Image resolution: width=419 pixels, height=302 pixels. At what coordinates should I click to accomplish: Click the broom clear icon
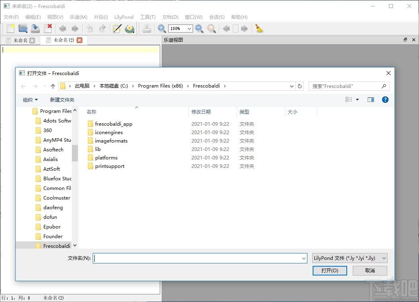tap(259, 29)
